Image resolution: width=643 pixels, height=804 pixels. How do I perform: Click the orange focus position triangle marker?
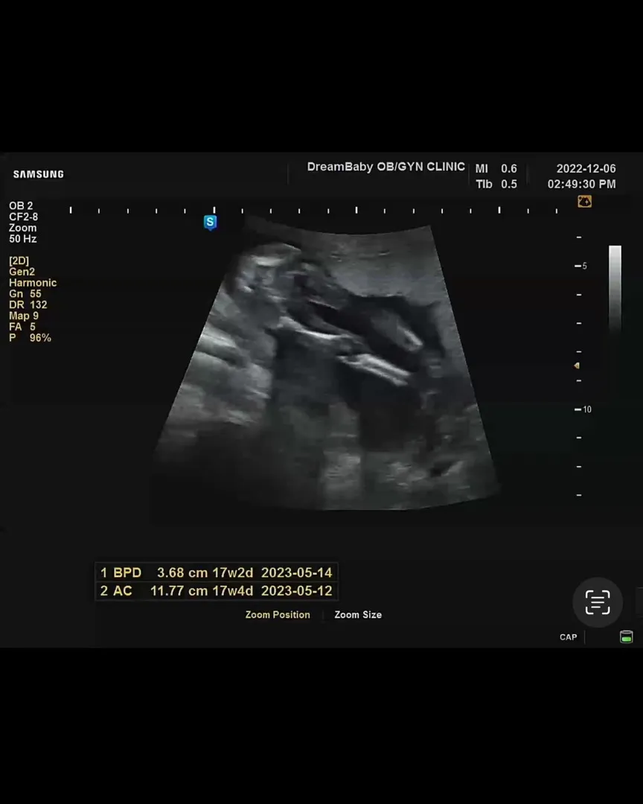point(577,366)
